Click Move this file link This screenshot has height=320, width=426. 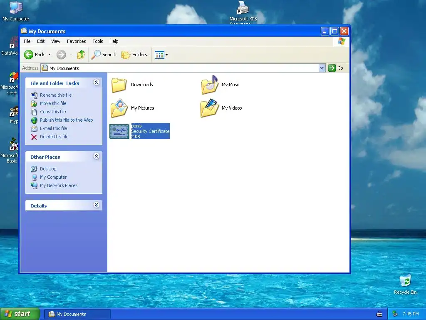point(53,103)
